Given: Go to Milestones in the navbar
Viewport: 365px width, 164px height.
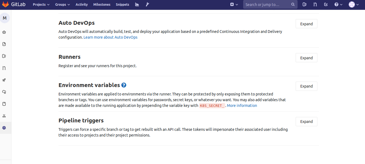Looking at the screenshot, I should tap(102, 4).
